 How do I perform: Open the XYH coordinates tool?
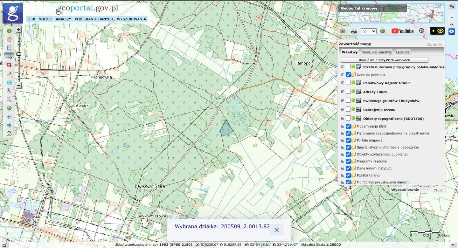click(9, 82)
